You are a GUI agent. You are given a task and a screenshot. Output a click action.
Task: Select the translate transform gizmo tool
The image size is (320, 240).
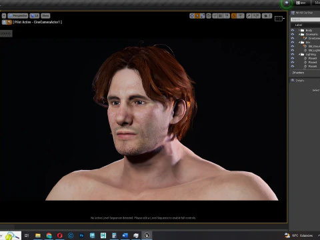[192, 16]
